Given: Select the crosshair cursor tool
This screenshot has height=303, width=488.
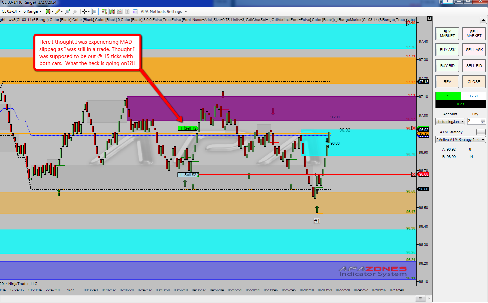Looking at the screenshot, I should point(85,11).
